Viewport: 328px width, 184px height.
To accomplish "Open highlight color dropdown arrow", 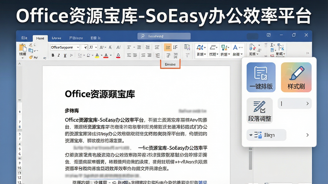I will 102,56.
